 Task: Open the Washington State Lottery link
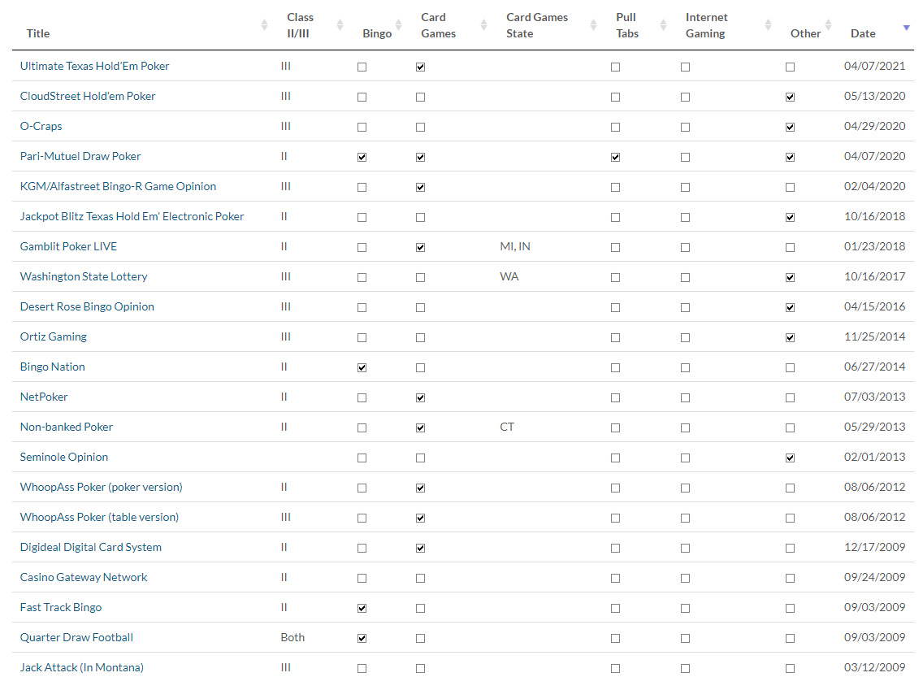84,276
